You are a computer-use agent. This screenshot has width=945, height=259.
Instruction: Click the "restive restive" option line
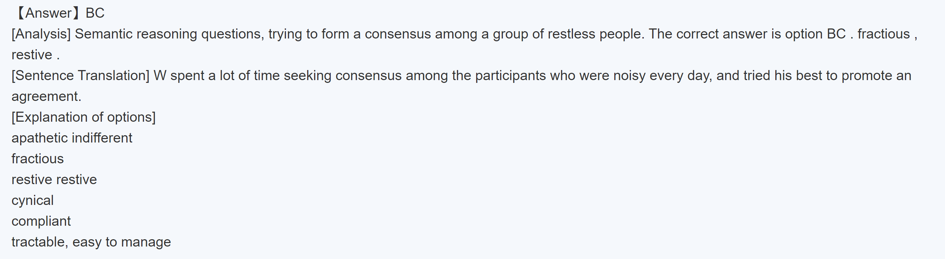coord(54,180)
